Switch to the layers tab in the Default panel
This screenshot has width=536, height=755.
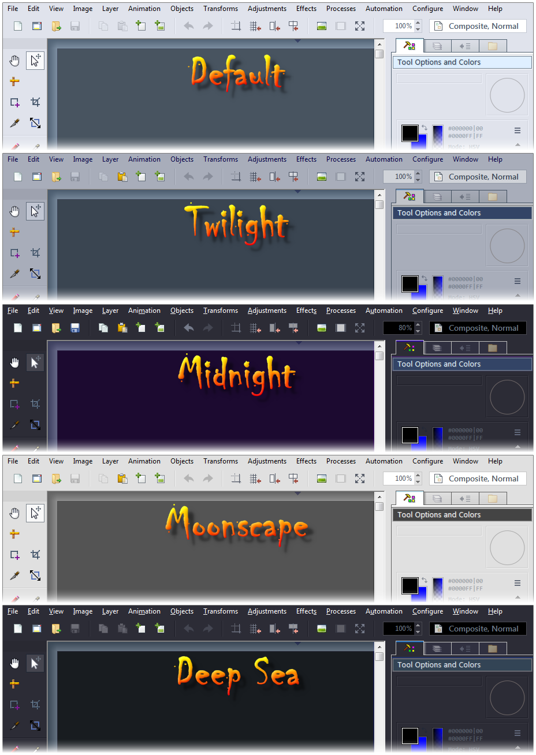437,46
